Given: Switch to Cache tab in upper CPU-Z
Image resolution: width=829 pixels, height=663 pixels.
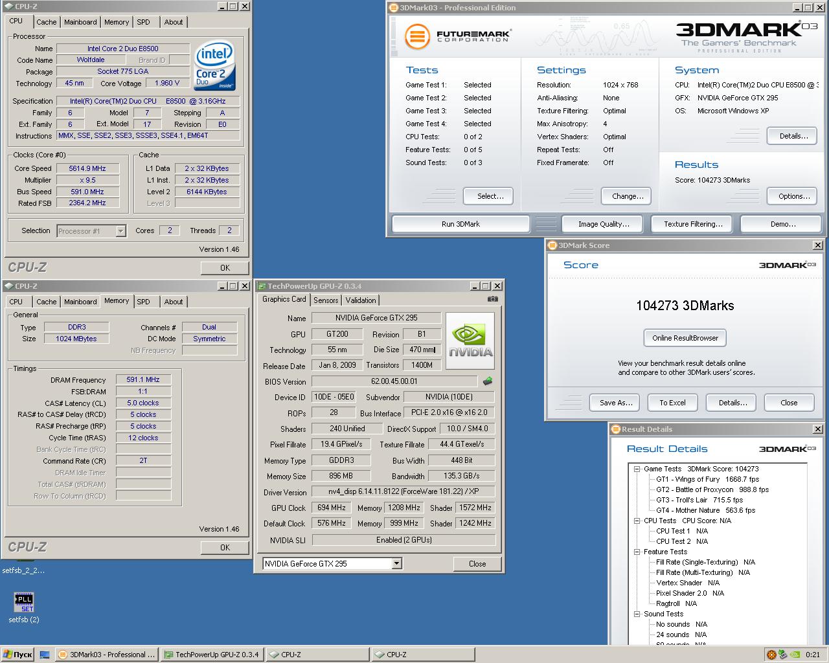Looking at the screenshot, I should (46, 22).
